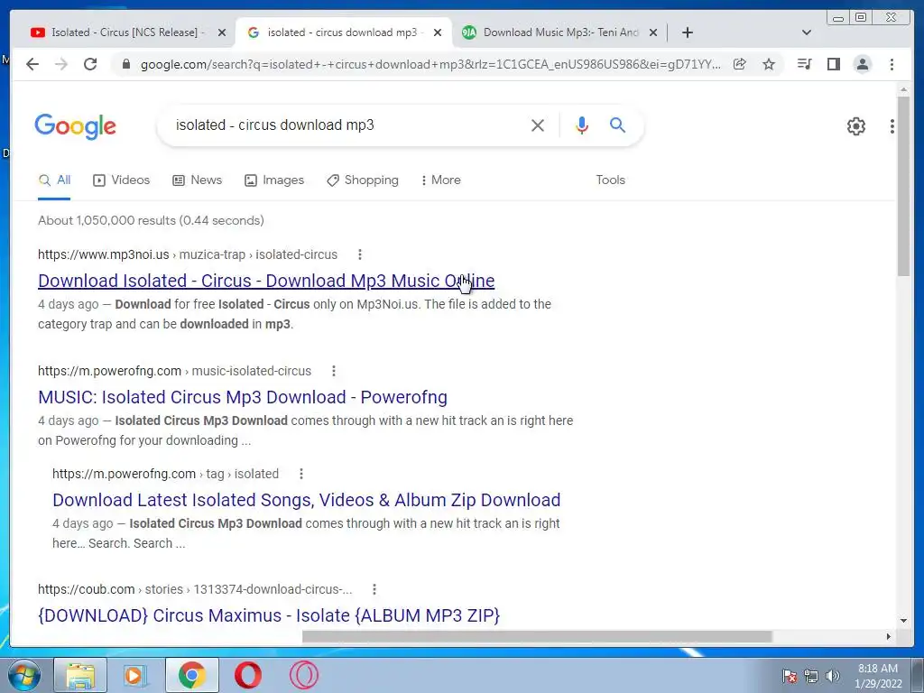The image size is (924, 693).
Task: Click in the Google search input field
Action: coord(347,125)
